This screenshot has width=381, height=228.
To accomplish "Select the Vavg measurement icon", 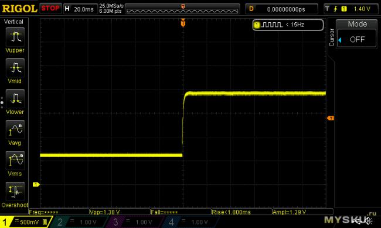I will (x=15, y=129).
